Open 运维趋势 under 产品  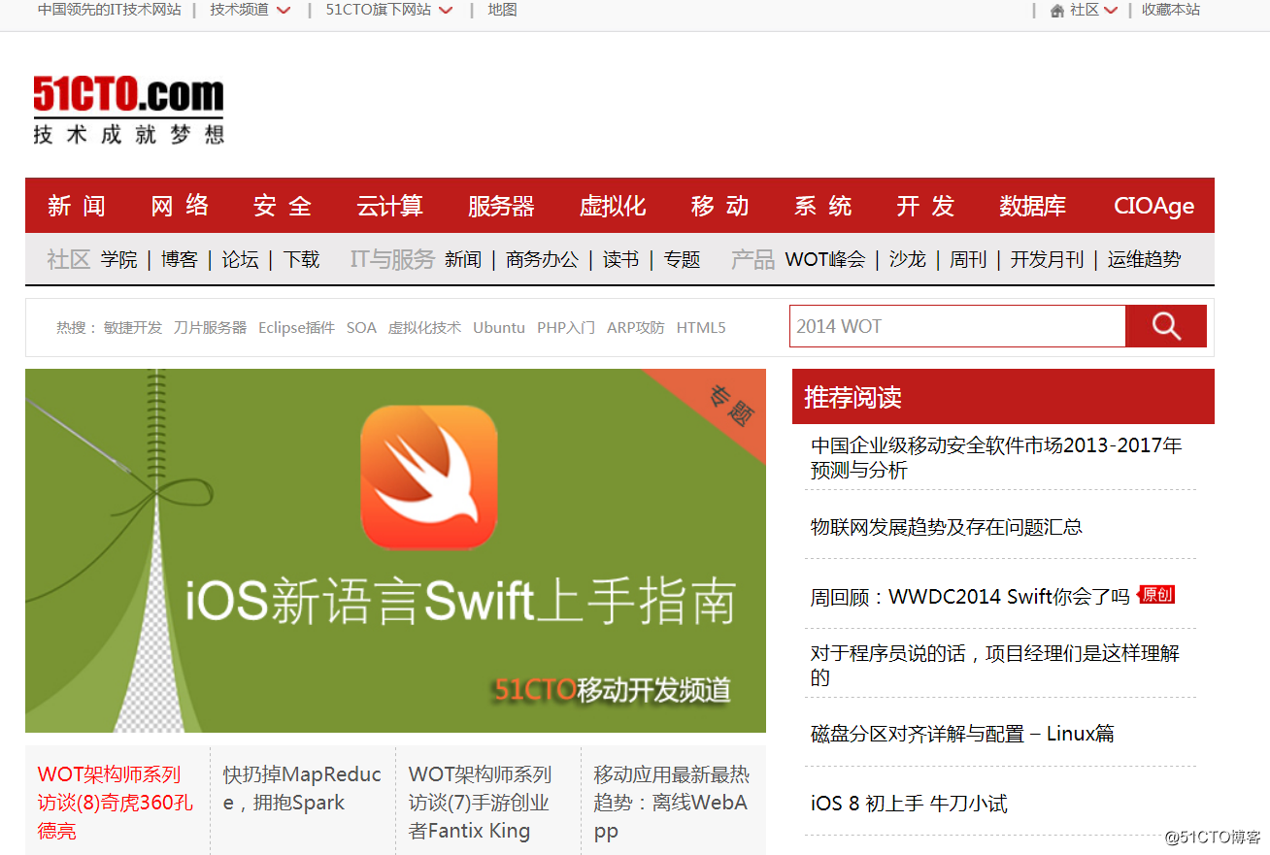pyautogui.click(x=1144, y=259)
